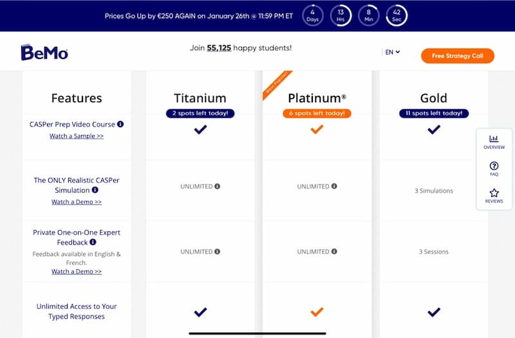This screenshot has height=338, width=515.
Task: Expand the EN language dropdown
Action: [393, 52]
